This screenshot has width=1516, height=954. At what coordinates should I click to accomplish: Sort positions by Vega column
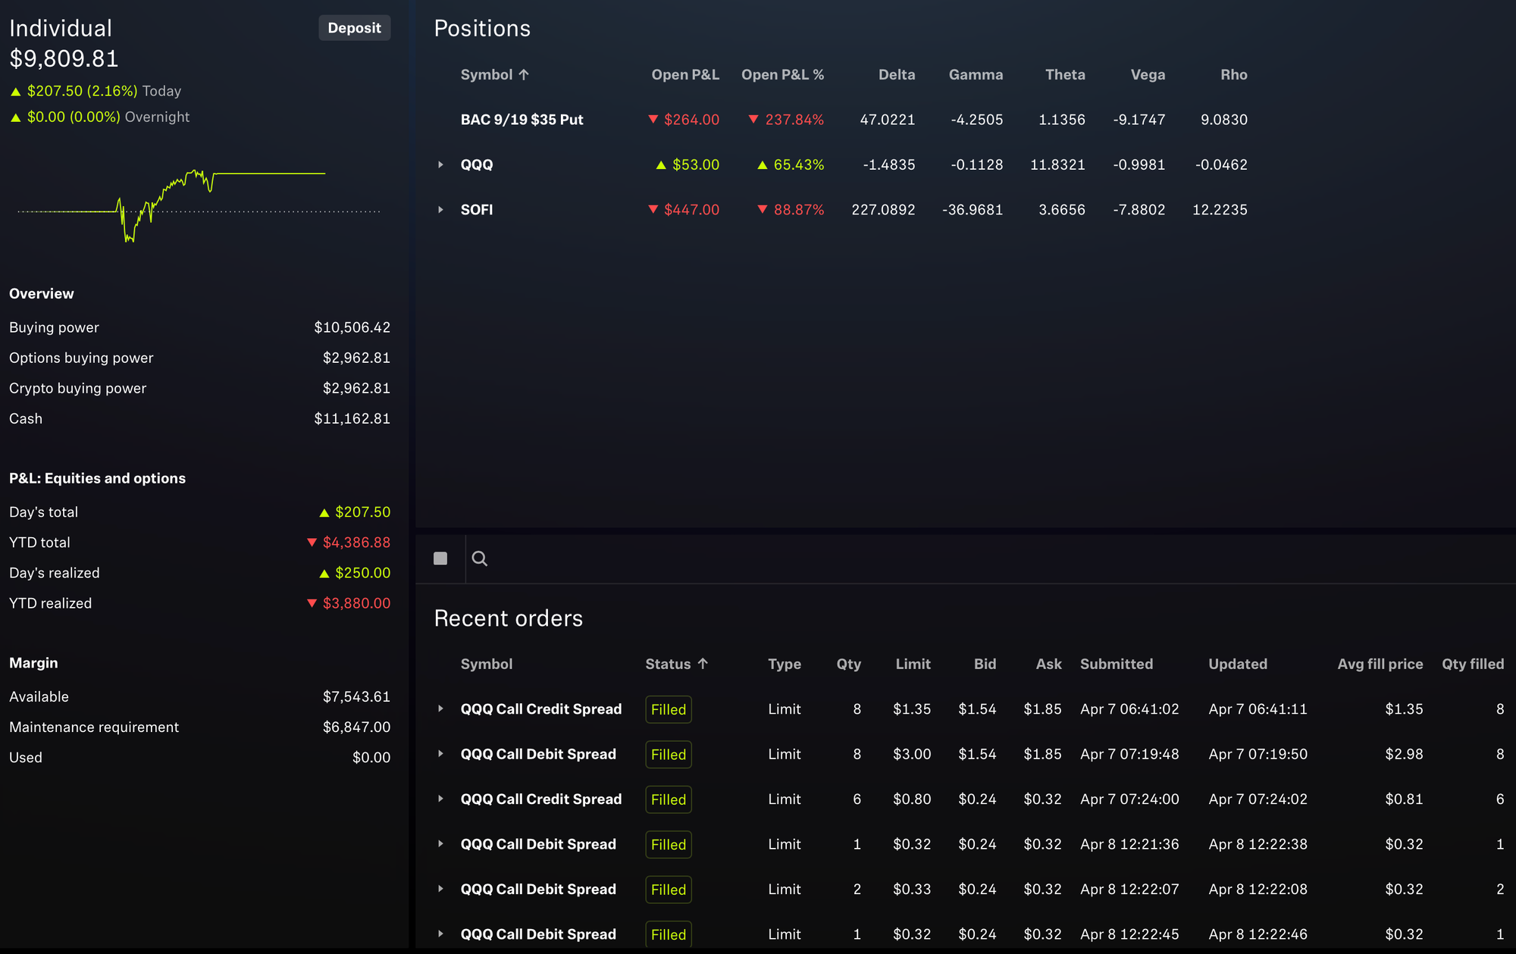click(x=1148, y=74)
